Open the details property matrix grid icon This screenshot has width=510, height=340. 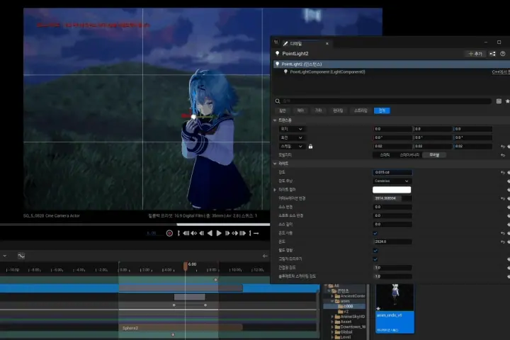499,101
